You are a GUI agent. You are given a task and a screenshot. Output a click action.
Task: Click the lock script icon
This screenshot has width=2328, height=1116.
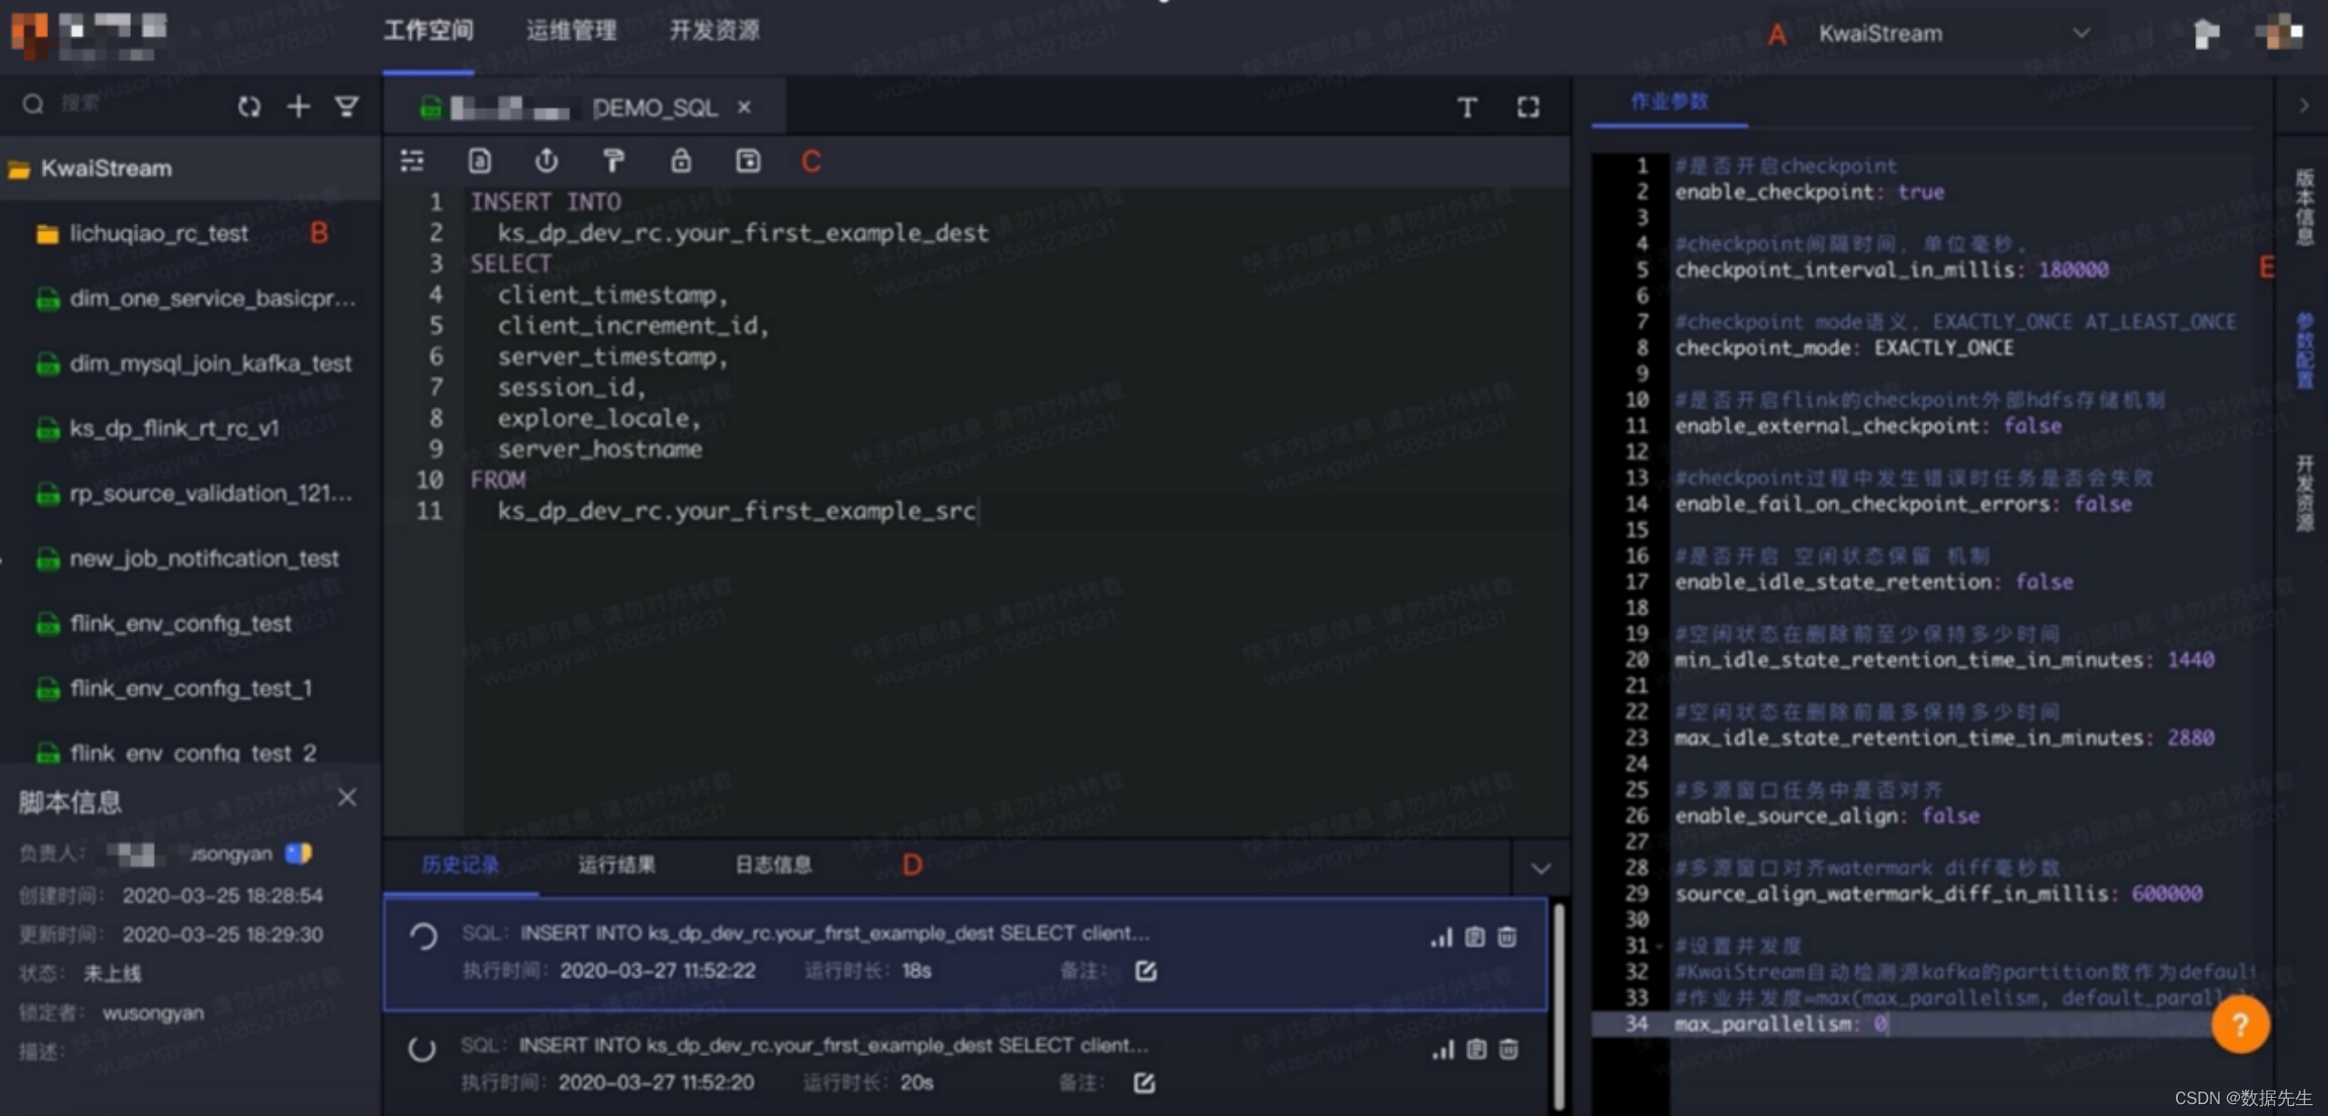(x=680, y=162)
